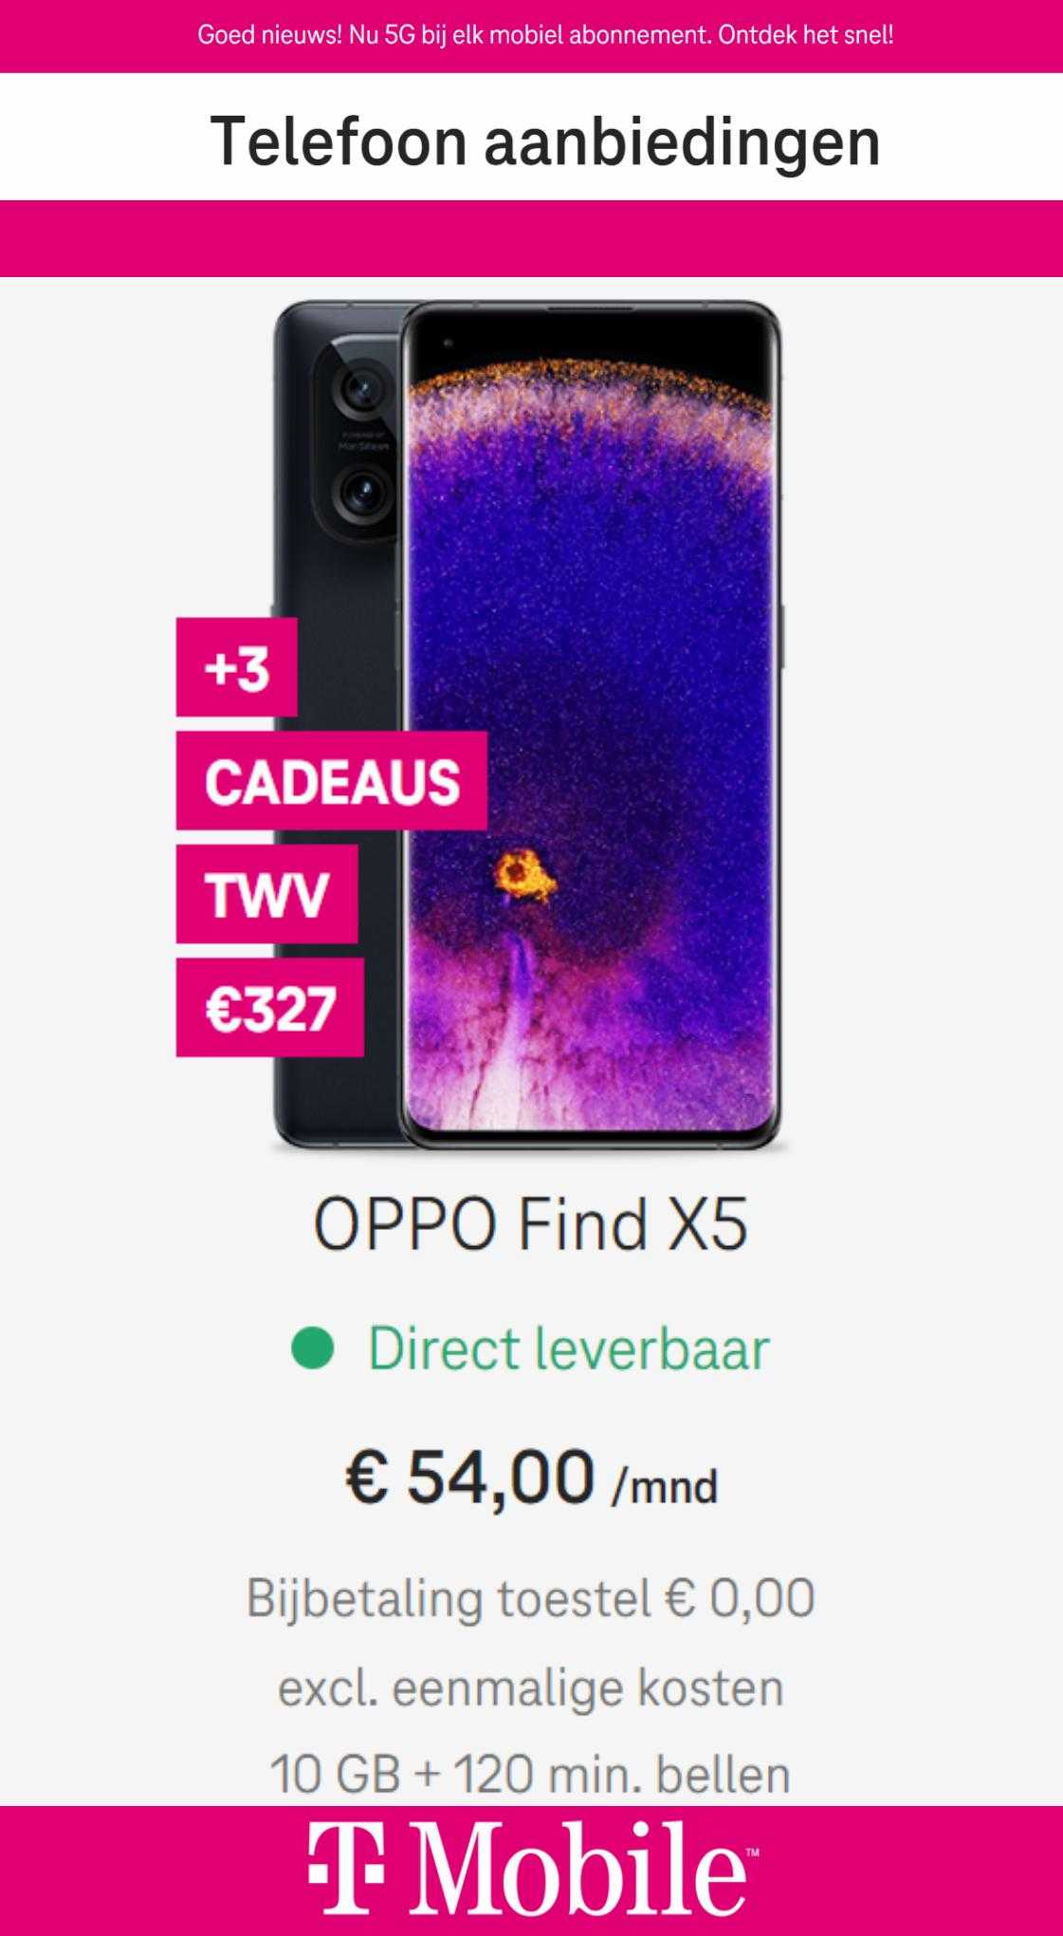The image size is (1063, 1936).
Task: Click the magenta strip below the heading
Action: coord(531,238)
